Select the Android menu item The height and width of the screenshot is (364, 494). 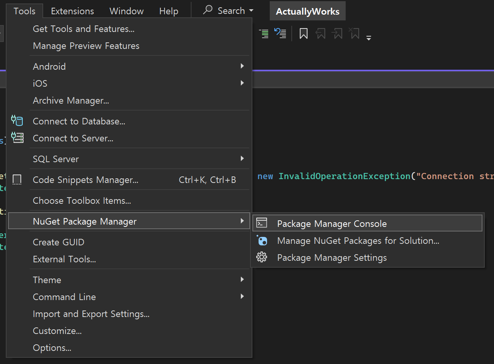[129, 67]
